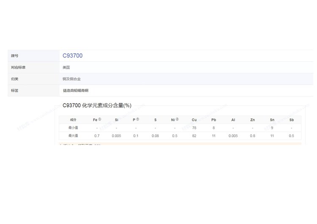Open the C93700 grade link
This screenshot has width=317, height=224.
pos(72,55)
